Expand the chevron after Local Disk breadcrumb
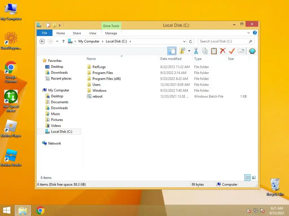The width and height of the screenshot is (289, 216). pyautogui.click(x=130, y=41)
